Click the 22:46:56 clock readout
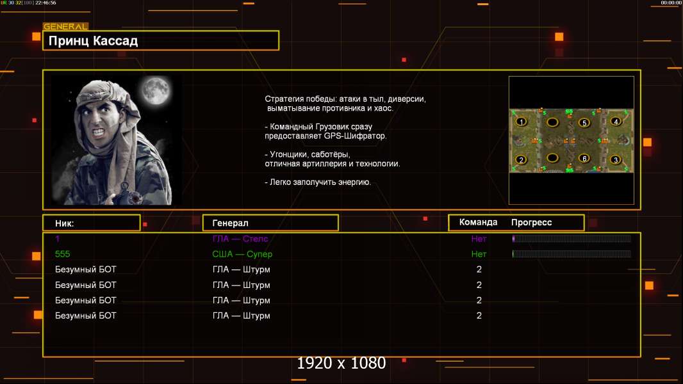683x384 pixels. coord(45,3)
